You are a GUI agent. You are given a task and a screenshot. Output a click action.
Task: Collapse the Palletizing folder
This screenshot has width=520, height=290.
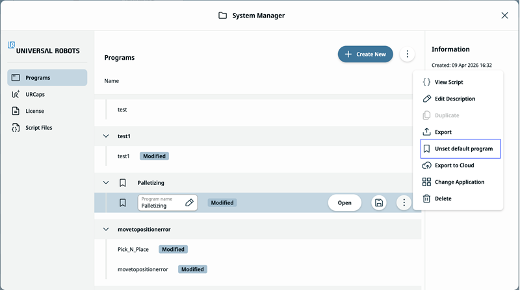106,183
